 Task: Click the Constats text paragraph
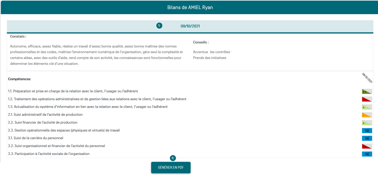tap(96, 55)
